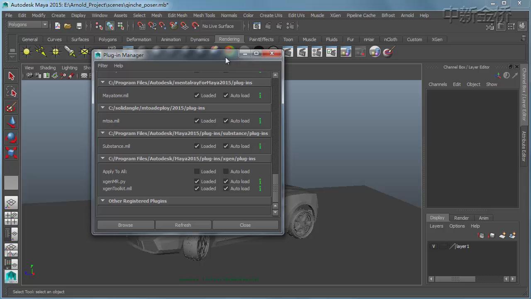Screen dimensions: 531x299
Task: Activate the Lasso select tool
Action: 11,91
